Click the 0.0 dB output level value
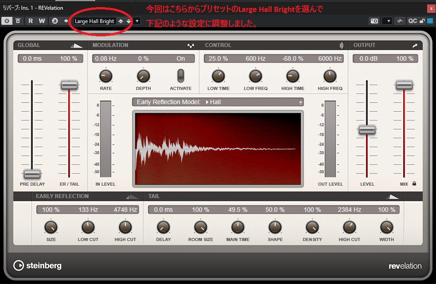436x284 pixels. [369, 58]
